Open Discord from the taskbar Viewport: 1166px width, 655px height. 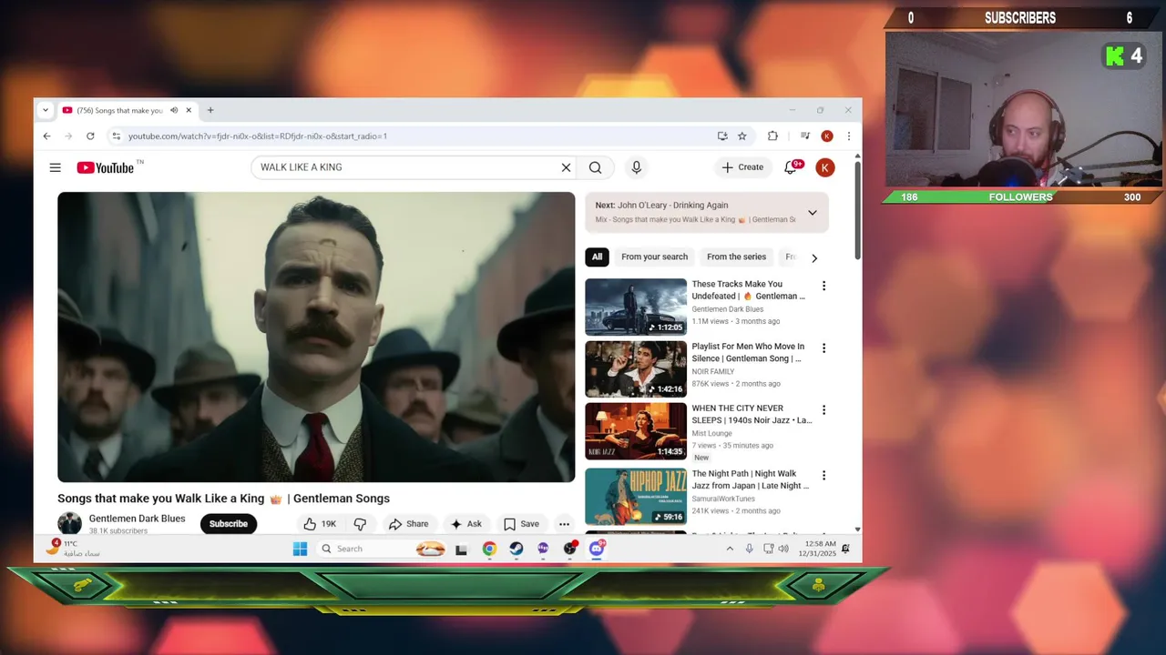[x=597, y=549]
